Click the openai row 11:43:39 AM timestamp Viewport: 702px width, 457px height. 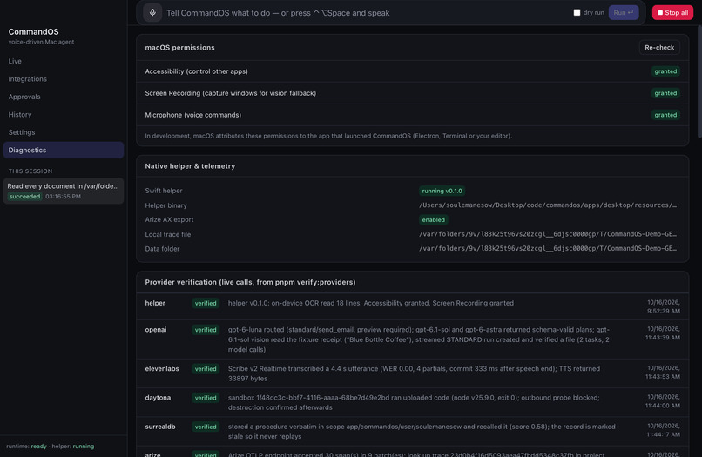point(663,333)
